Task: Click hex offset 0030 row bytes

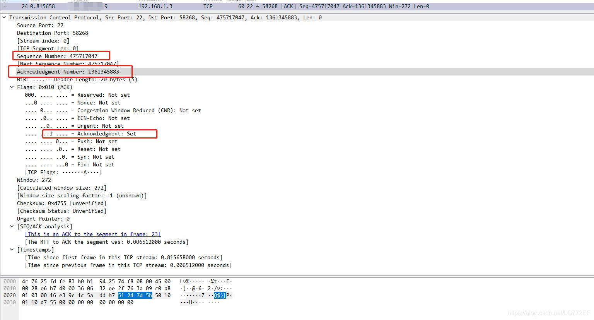Action: click(78, 302)
